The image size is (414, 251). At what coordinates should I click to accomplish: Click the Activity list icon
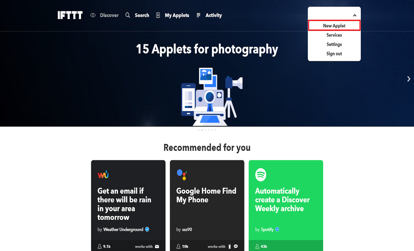(198, 15)
